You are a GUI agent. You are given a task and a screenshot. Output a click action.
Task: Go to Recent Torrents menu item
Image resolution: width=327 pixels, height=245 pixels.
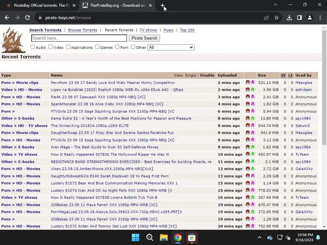[119, 30]
